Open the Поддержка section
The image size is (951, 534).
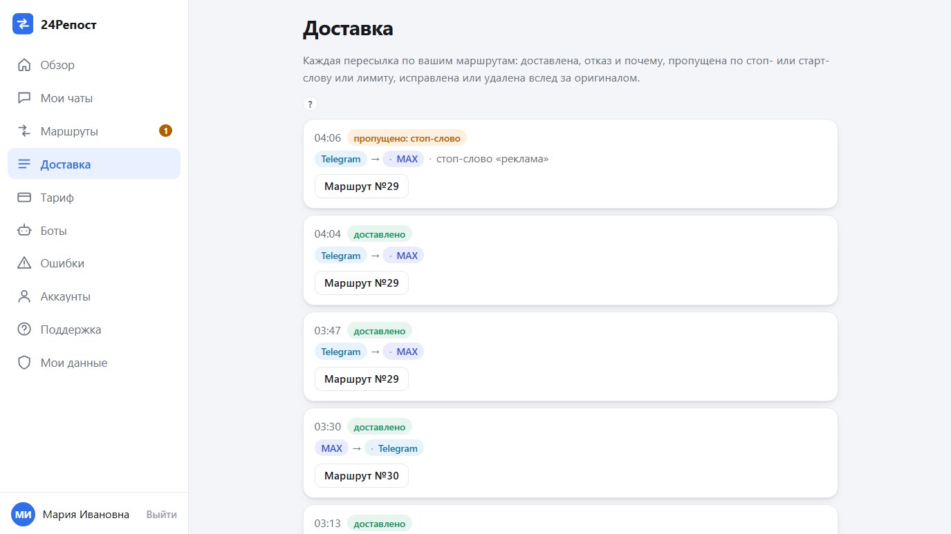94,330
